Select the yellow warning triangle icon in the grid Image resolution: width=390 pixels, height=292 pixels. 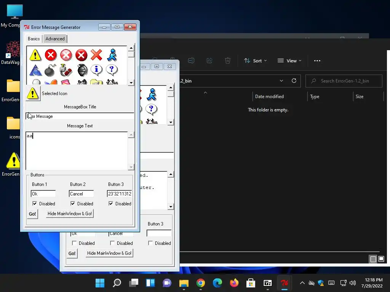point(35,55)
